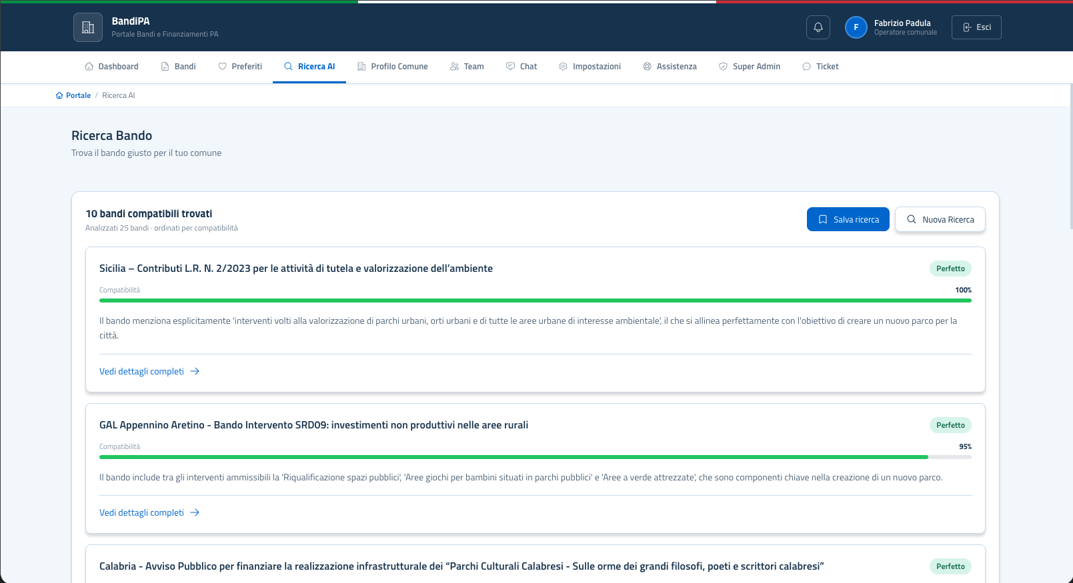The image size is (1073, 583).
Task: Open the Team tab
Action: (467, 67)
